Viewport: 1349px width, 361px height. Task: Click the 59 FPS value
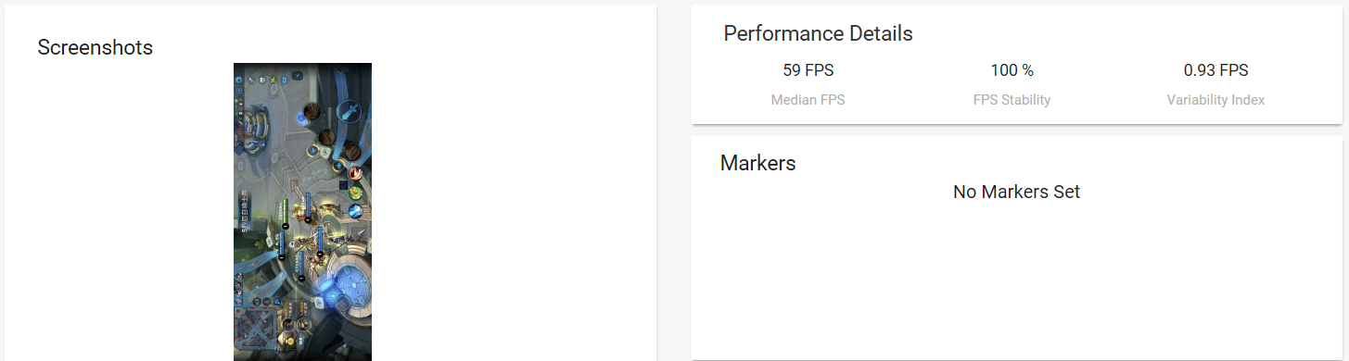click(x=808, y=70)
